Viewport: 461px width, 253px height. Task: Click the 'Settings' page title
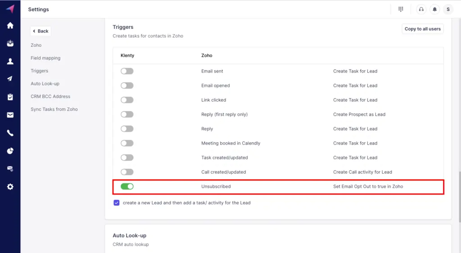[x=39, y=9]
